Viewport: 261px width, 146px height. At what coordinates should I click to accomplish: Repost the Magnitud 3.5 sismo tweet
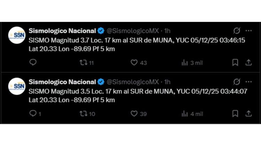[83, 113]
